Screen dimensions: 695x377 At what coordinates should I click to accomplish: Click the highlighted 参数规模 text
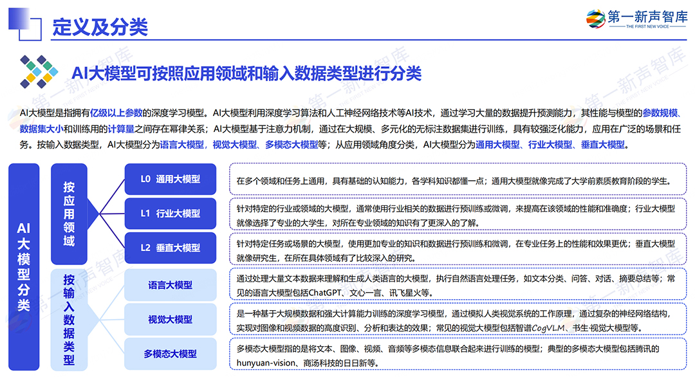[x=660, y=113]
